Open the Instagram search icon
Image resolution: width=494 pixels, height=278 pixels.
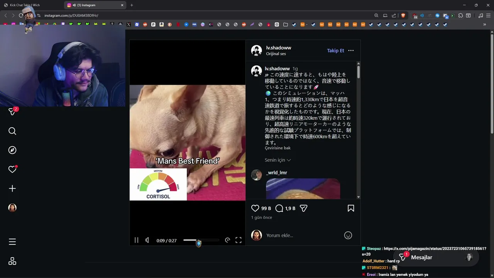coord(12,131)
